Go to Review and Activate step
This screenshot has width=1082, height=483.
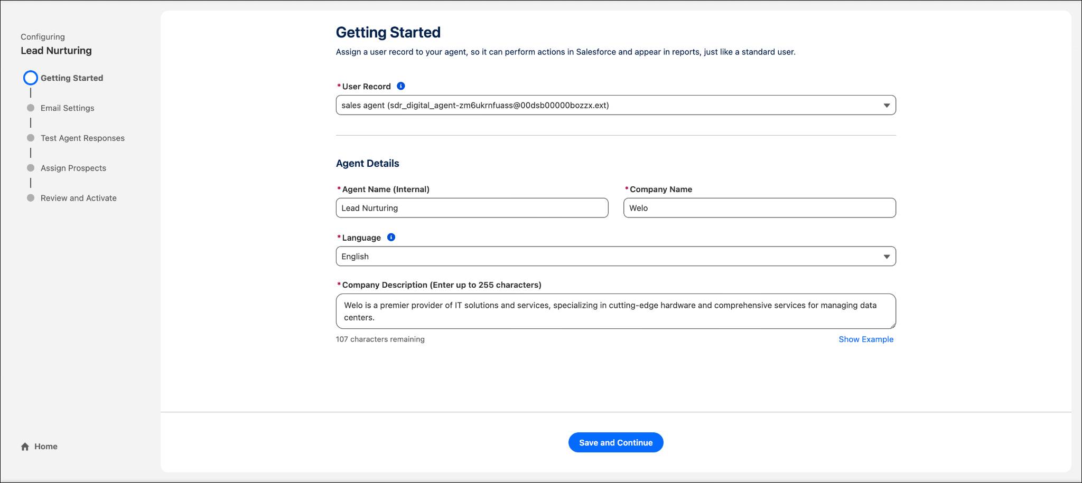pyautogui.click(x=79, y=198)
